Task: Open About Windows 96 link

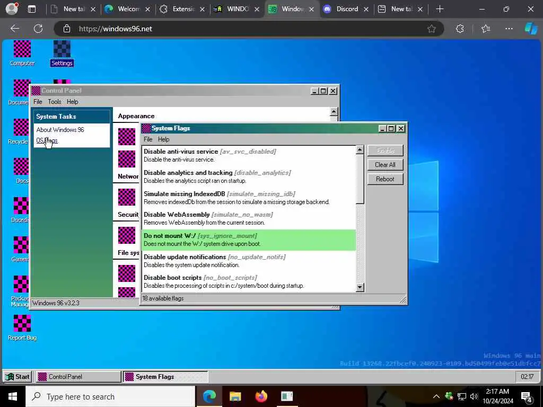Action: (x=60, y=130)
